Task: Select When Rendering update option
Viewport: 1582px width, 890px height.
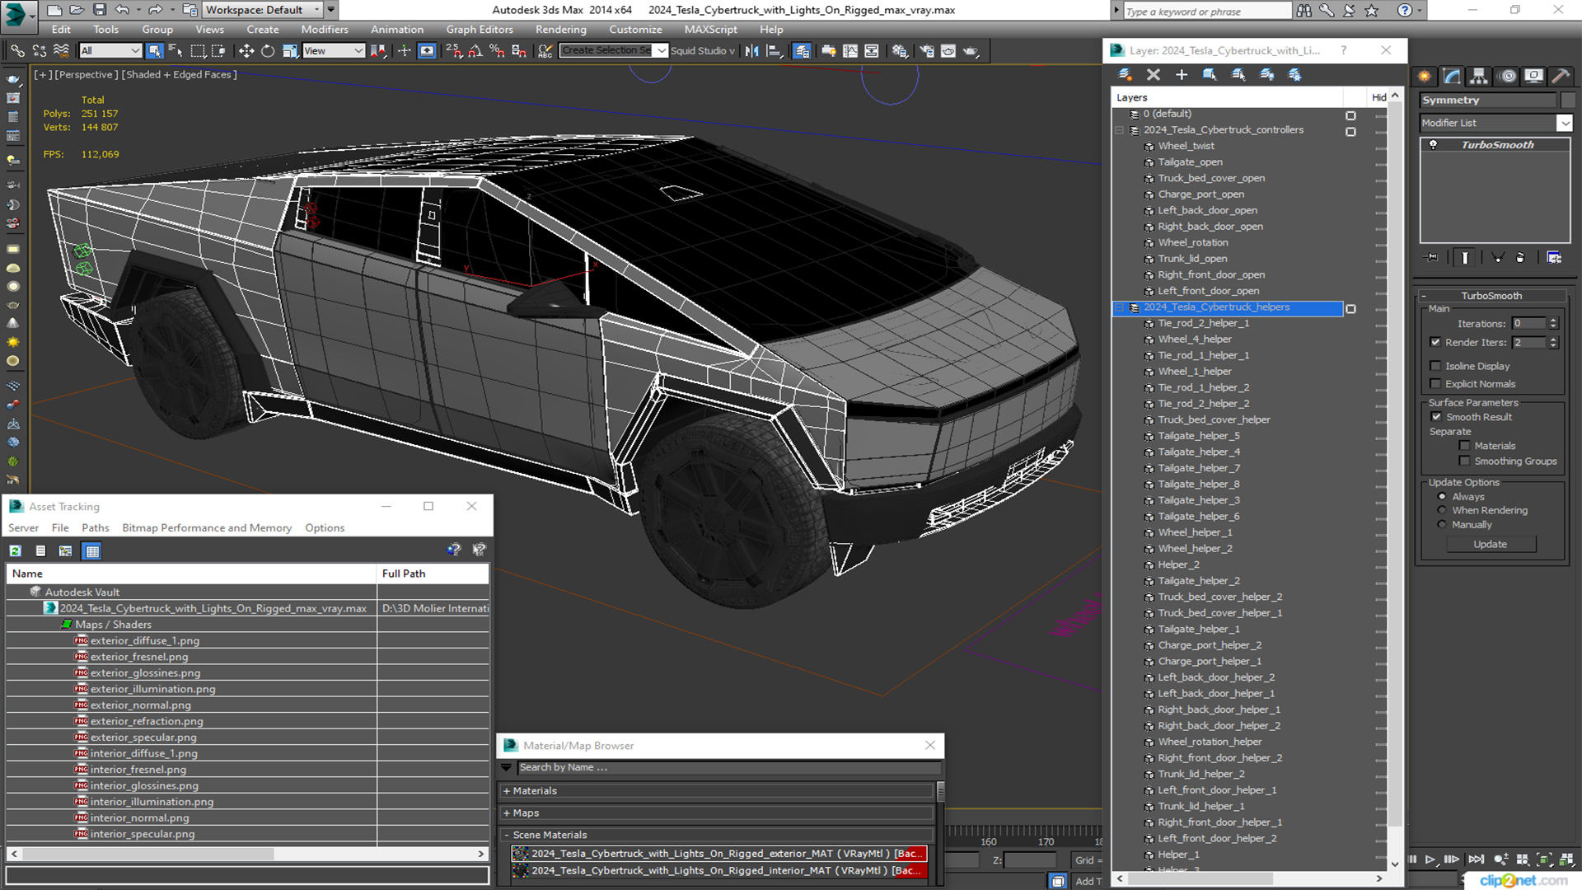Action: click(x=1442, y=510)
